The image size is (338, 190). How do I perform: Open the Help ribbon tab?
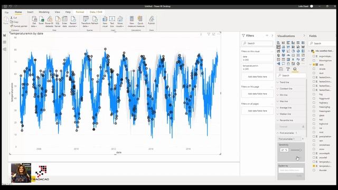[68, 12]
